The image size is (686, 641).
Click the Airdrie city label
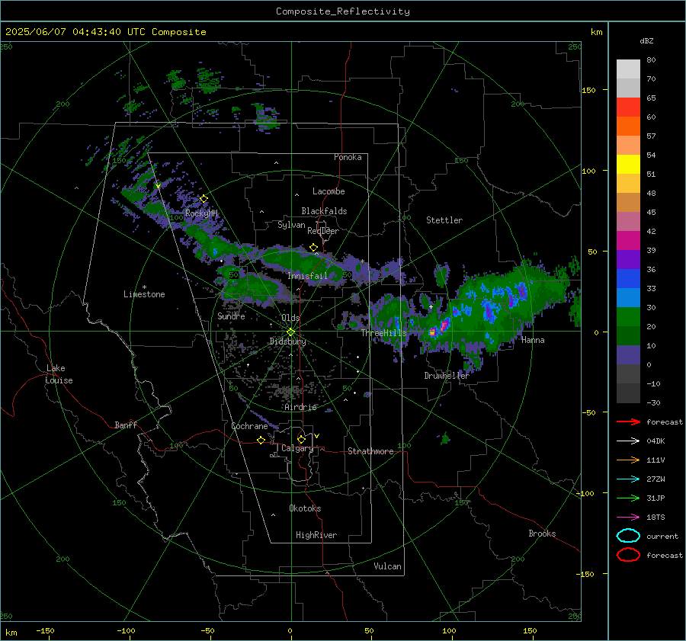coord(300,407)
